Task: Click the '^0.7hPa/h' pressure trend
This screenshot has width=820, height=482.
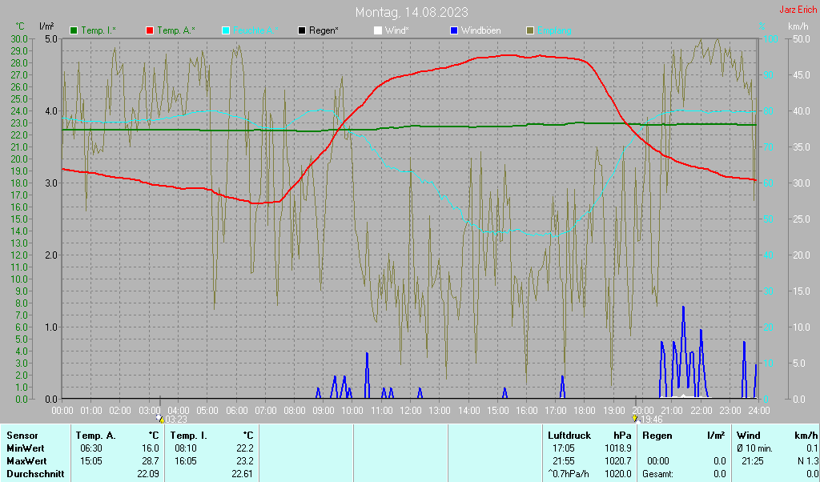Action: coord(569,474)
